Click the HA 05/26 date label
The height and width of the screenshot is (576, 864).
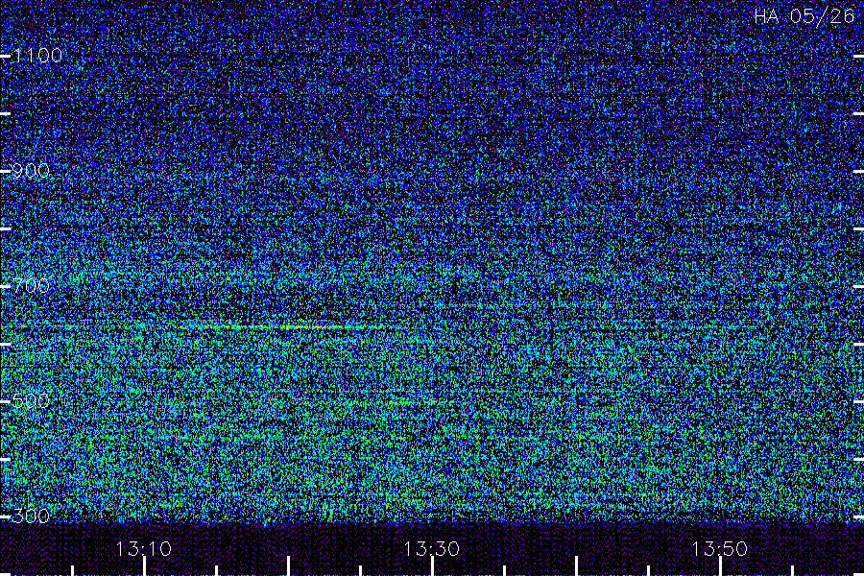804,16
